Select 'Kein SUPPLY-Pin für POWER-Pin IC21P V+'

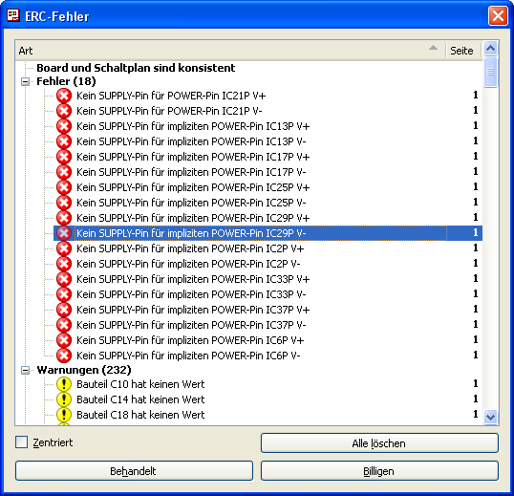[171, 96]
